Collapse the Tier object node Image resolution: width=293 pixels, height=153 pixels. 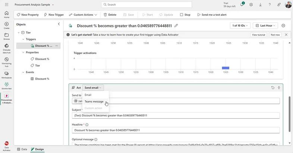19,32
